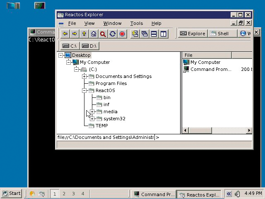Viewport: 265px width, 199px height.
Task: Open the C:\ drive button
Action: pos(70,46)
